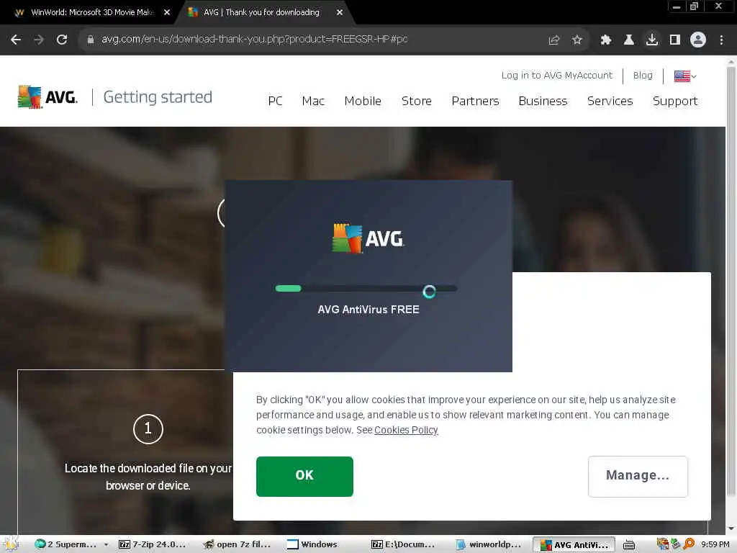Expand Supermium taskbar group arrow
Screen dimensions: 737x553
click(x=107, y=544)
